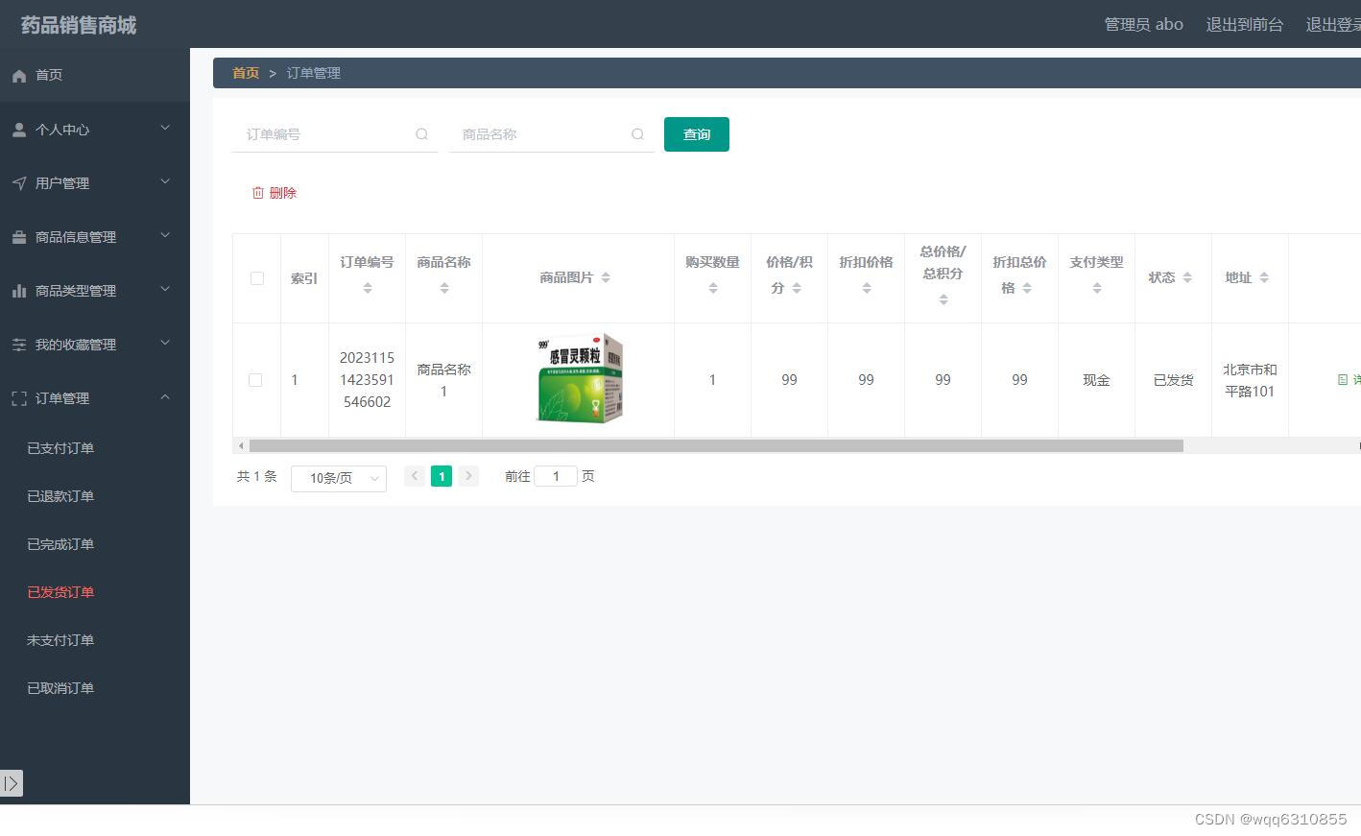Click the 北京市和平路101 address cell

pos(1250,380)
